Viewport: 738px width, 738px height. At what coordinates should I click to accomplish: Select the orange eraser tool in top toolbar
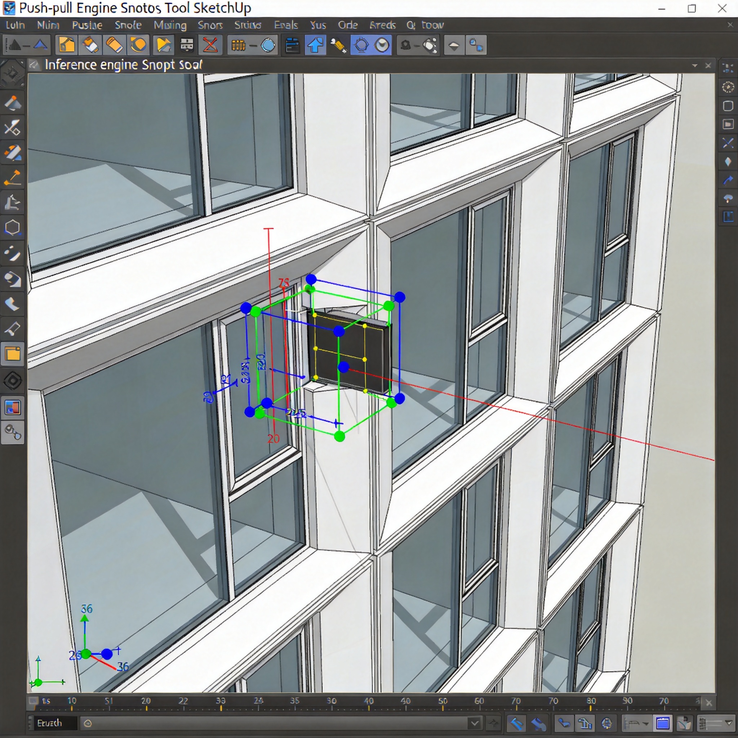point(114,45)
